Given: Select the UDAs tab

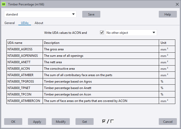Looking at the screenshot, I should [x=25, y=23].
